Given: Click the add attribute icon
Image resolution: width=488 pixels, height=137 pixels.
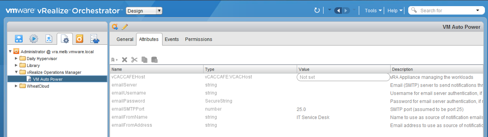Looking at the screenshot, I should [114, 60].
